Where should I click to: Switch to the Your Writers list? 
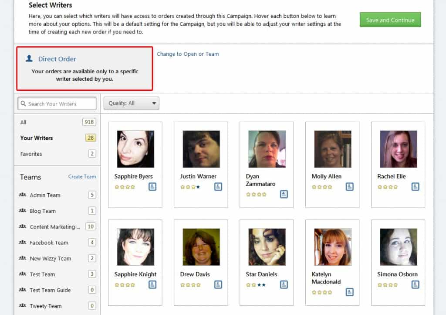[x=36, y=138]
